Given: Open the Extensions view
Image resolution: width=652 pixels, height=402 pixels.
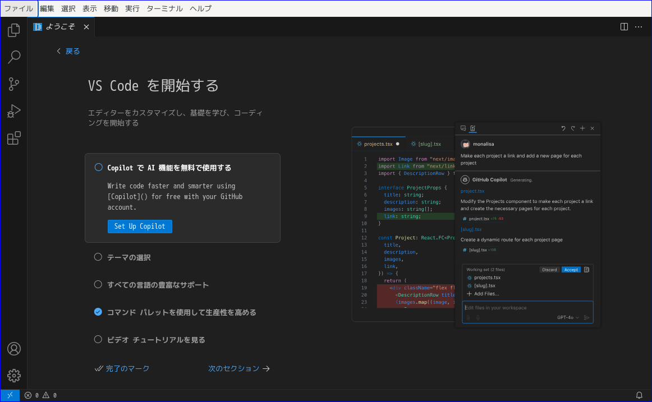Looking at the screenshot, I should (13, 138).
